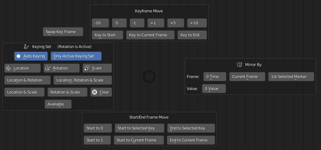
Task: Select the Rotation keying set
Action: (x=62, y=68)
